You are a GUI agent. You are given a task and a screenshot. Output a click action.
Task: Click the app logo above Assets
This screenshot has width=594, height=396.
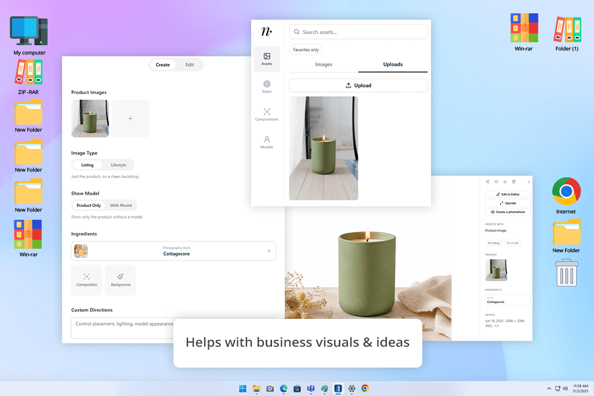[x=267, y=31]
